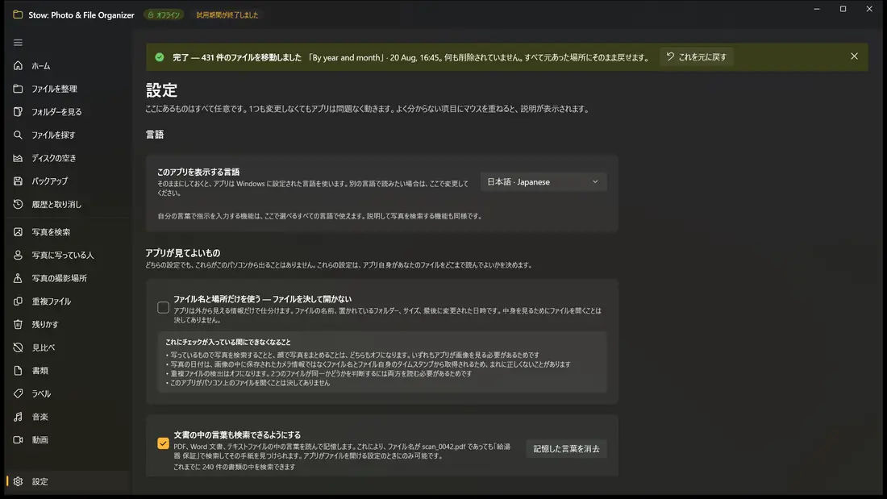Enable ファイル名と場所だけを使う checkbox

click(x=163, y=307)
